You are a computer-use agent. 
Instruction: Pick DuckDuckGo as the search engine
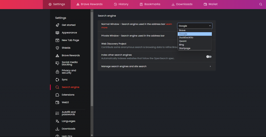(195, 38)
